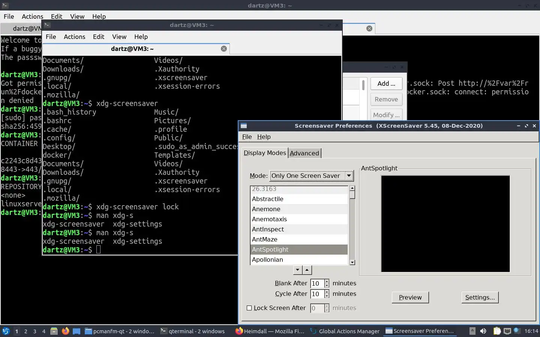Click the previous screensaver up-arrow button
This screenshot has height=337, width=540.
[x=307, y=270]
